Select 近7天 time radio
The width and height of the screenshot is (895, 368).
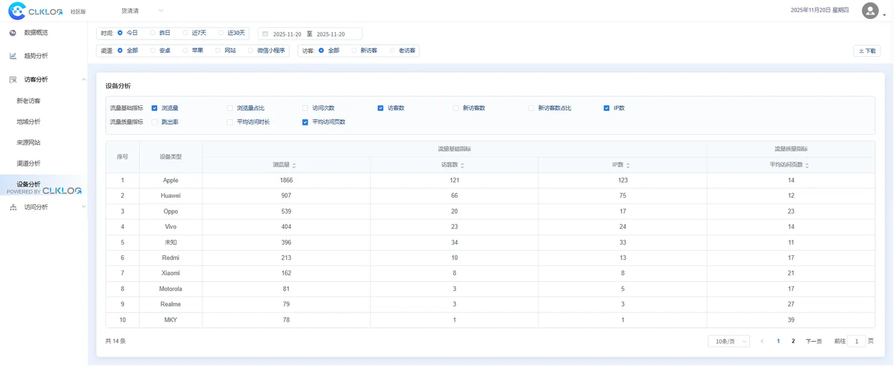[185, 33]
